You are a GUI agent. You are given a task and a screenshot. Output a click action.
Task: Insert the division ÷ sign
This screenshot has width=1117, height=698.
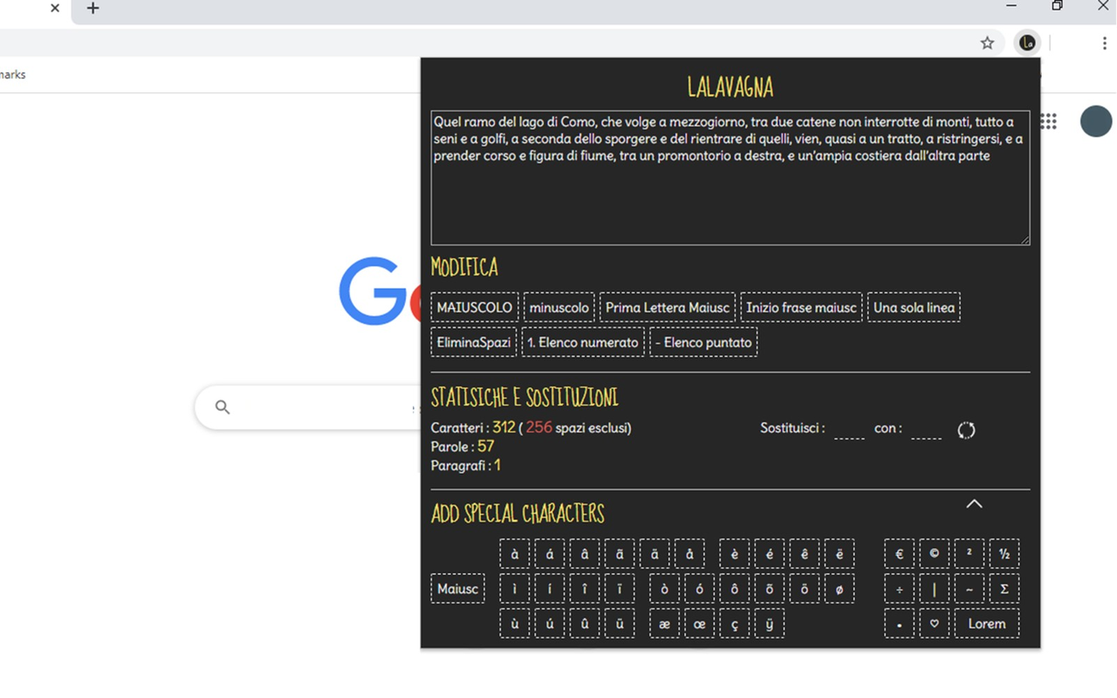pyautogui.click(x=899, y=588)
